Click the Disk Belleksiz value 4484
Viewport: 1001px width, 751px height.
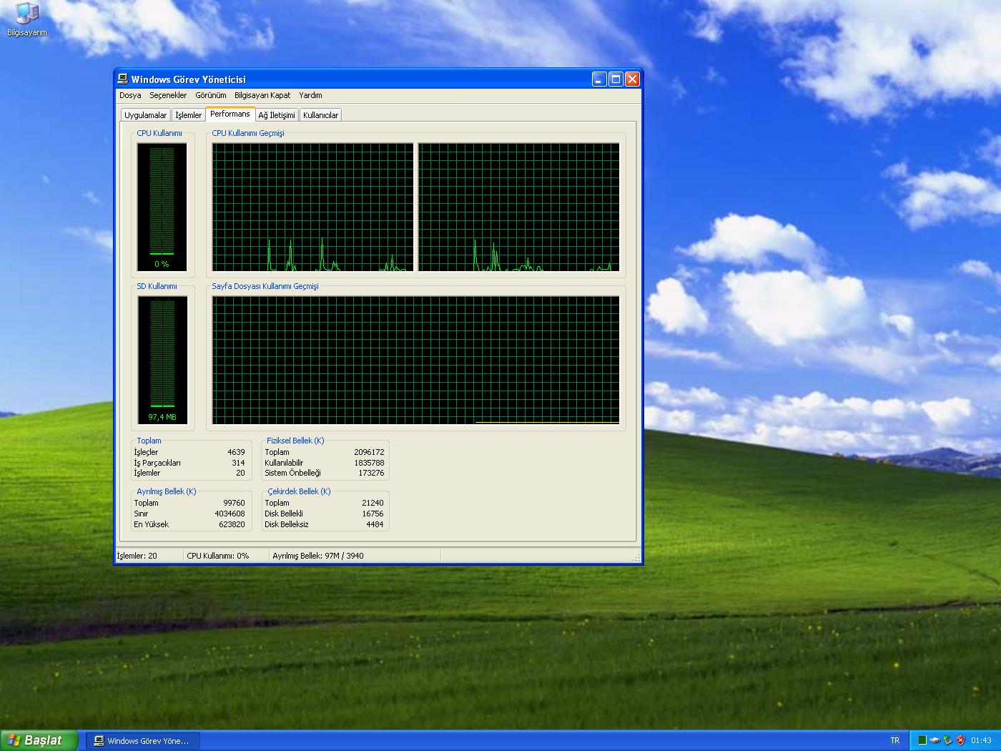coord(375,524)
